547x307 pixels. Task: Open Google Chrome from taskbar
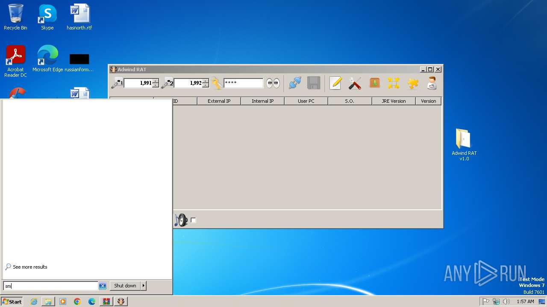coord(77,301)
